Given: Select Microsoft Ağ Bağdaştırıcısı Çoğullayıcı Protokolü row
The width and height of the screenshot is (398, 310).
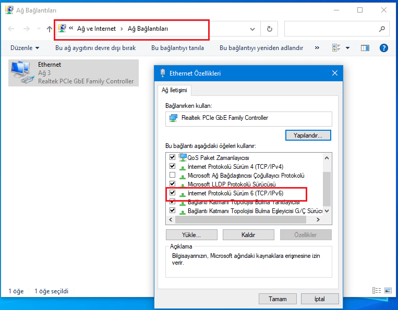Looking at the screenshot, I should (x=246, y=176).
